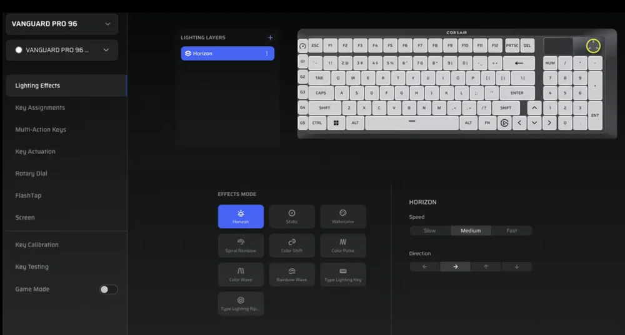Select the Type Lighting Key effect

(342, 274)
